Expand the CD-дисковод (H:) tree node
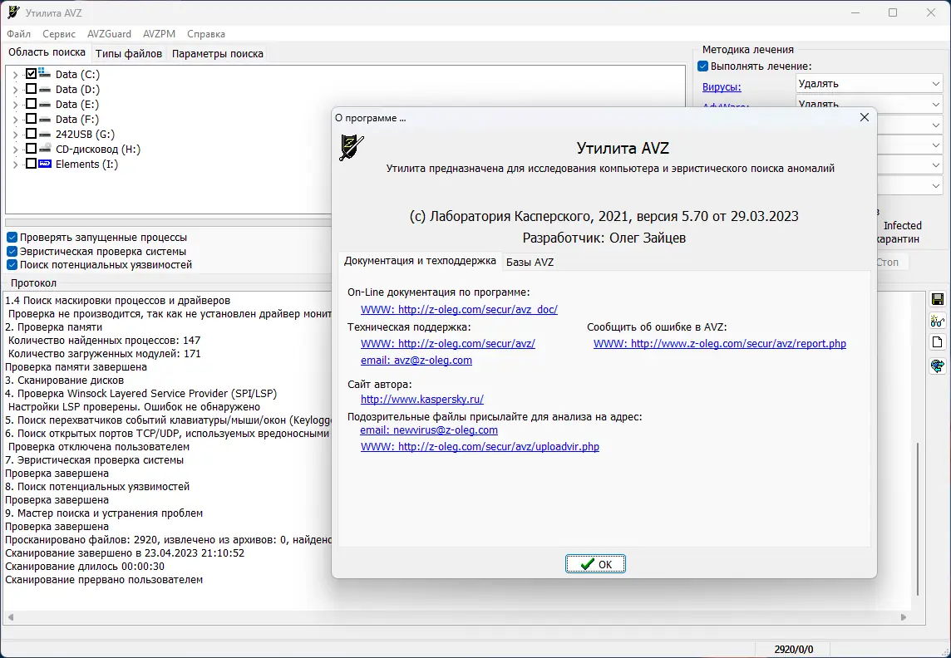 pyautogui.click(x=15, y=150)
